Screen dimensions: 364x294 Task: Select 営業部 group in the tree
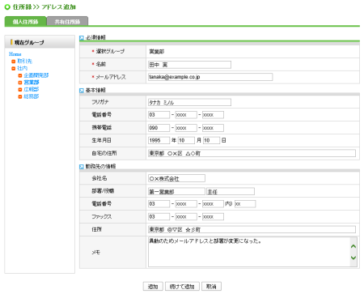click(x=32, y=82)
